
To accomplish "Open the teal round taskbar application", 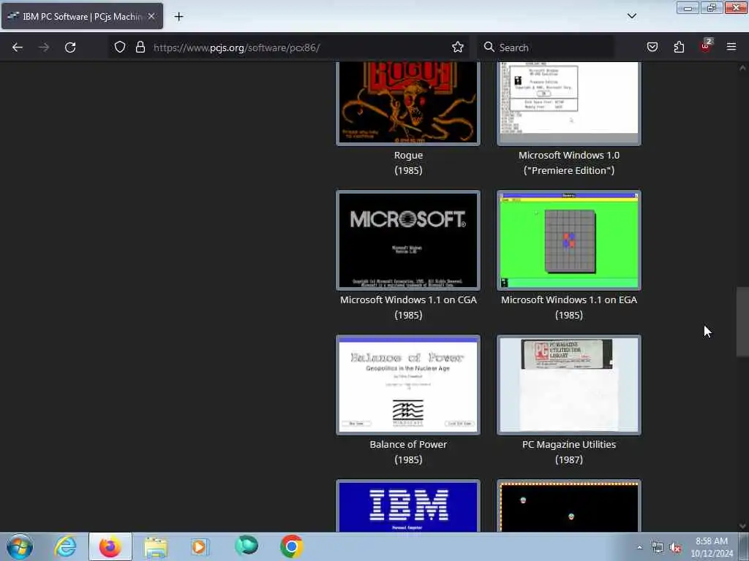I will click(x=246, y=546).
